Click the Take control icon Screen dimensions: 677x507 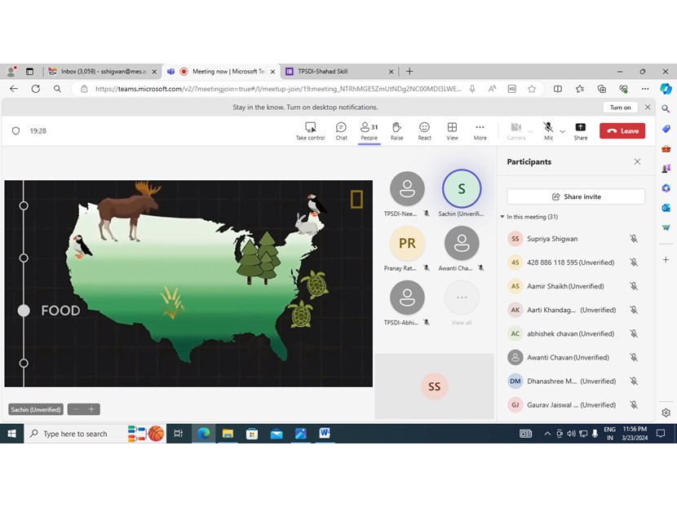pos(310,128)
